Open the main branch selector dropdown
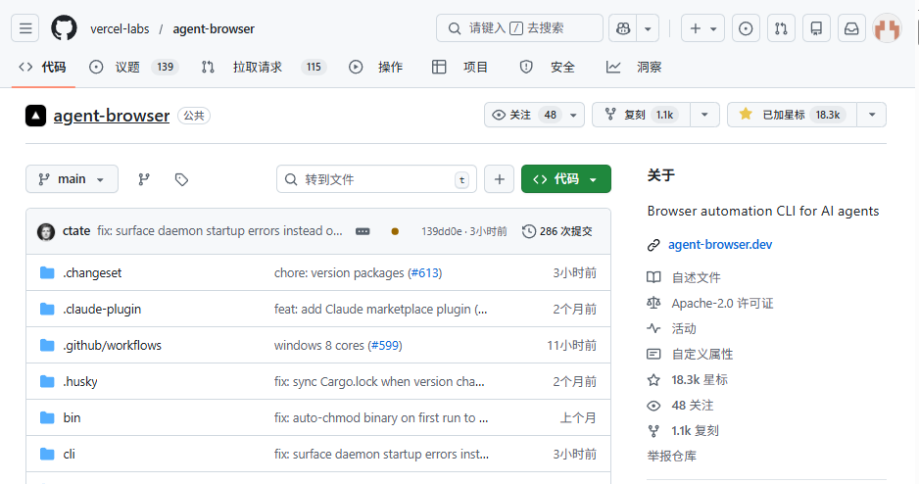This screenshot has width=919, height=484. (x=73, y=179)
